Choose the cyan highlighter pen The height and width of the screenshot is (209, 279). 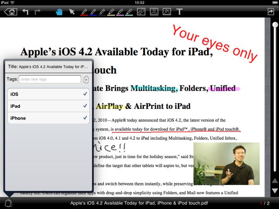coord(129,12)
